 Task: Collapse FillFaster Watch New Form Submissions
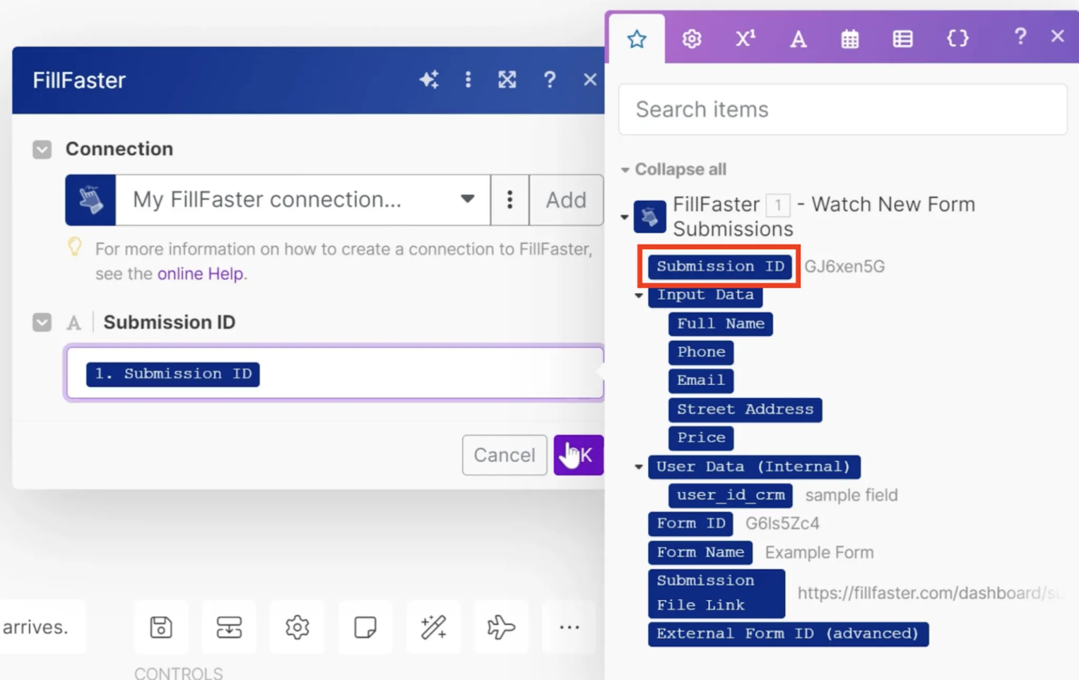[624, 217]
